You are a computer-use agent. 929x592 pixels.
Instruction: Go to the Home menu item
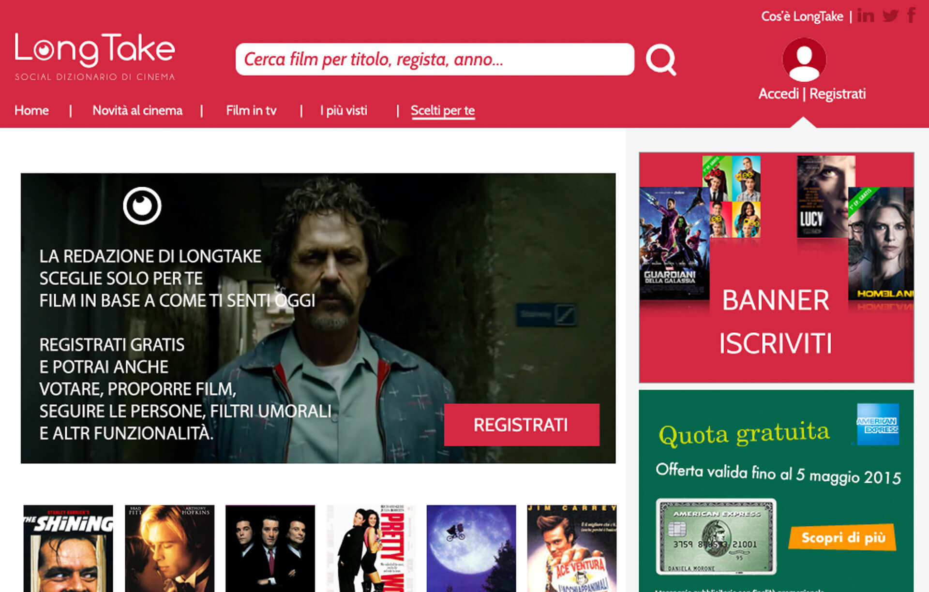31,110
